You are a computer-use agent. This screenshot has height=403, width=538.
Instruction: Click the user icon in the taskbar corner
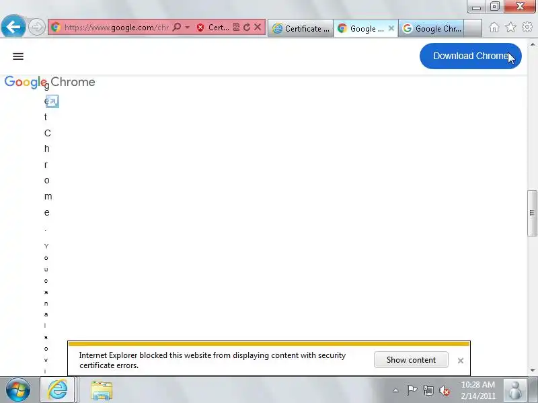(x=515, y=390)
